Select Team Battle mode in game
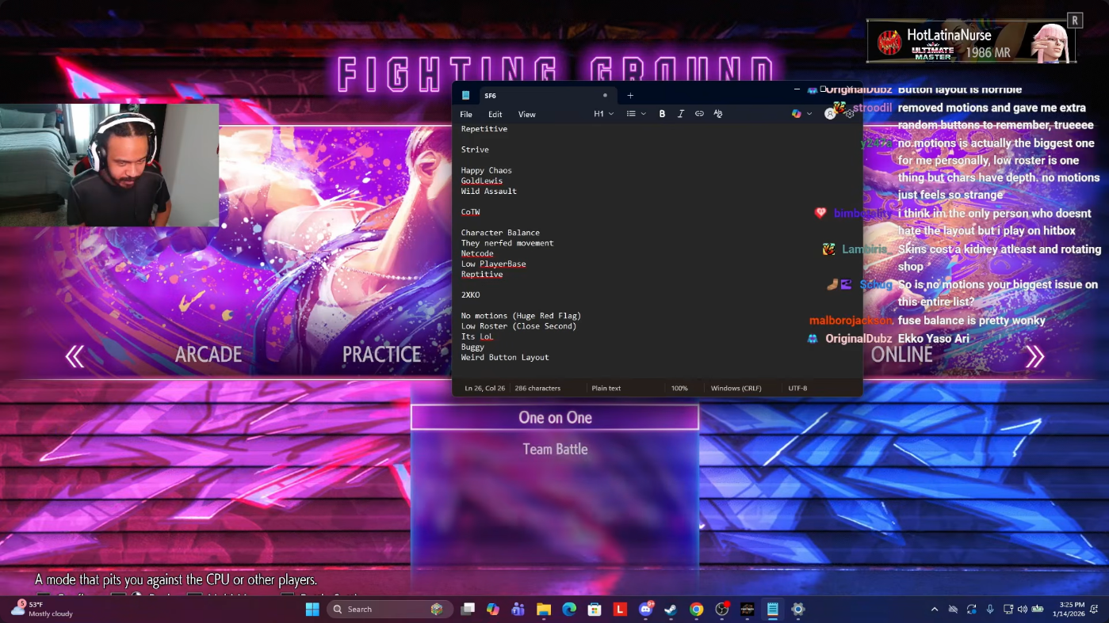 tap(555, 450)
